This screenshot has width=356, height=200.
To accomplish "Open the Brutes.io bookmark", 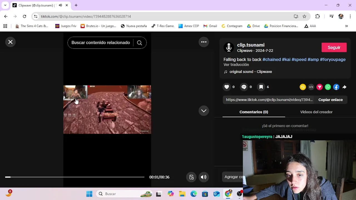I will point(98,26).
